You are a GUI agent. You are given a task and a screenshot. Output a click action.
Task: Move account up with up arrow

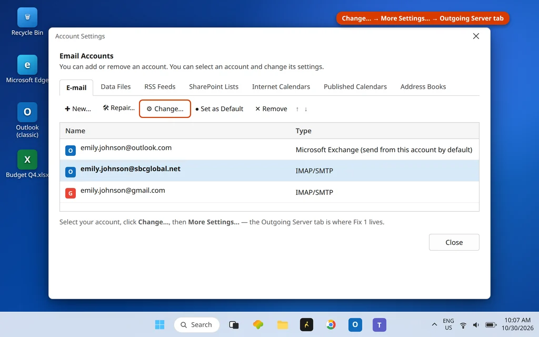pos(297,109)
